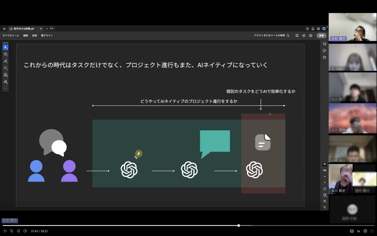This screenshot has height=236, width=377.
Task: Open the page display options
Action: pyautogui.click(x=325, y=195)
